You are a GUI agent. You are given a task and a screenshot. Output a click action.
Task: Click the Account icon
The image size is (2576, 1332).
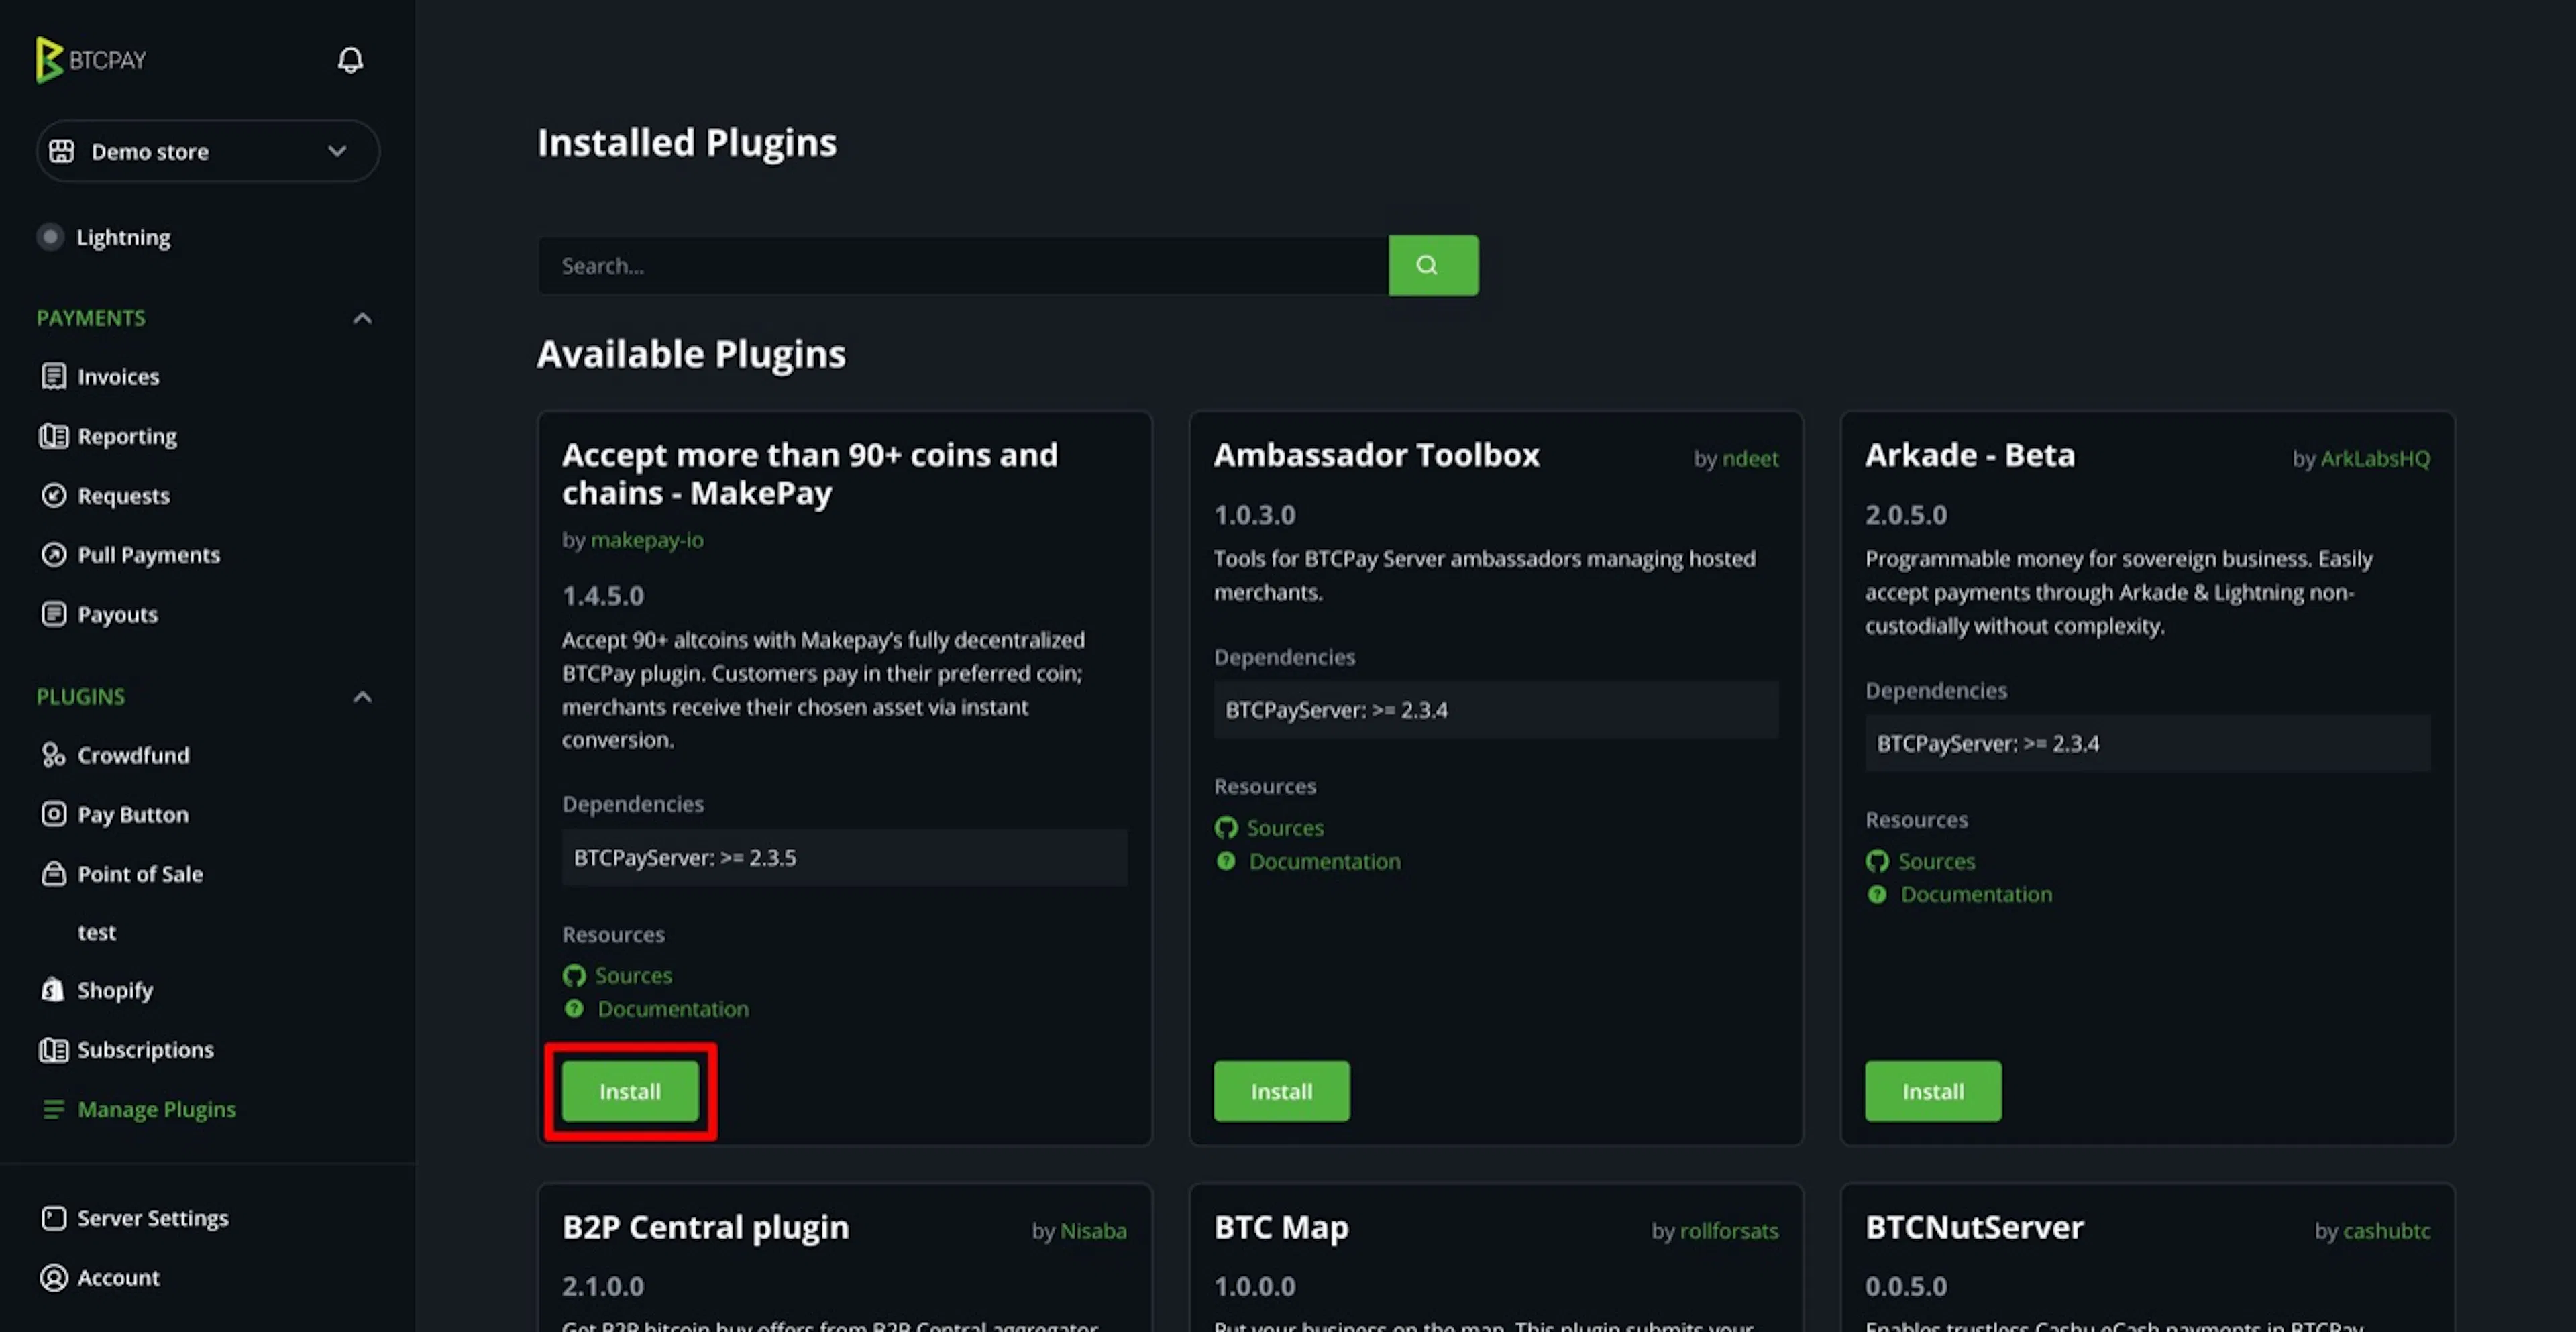pos(54,1277)
